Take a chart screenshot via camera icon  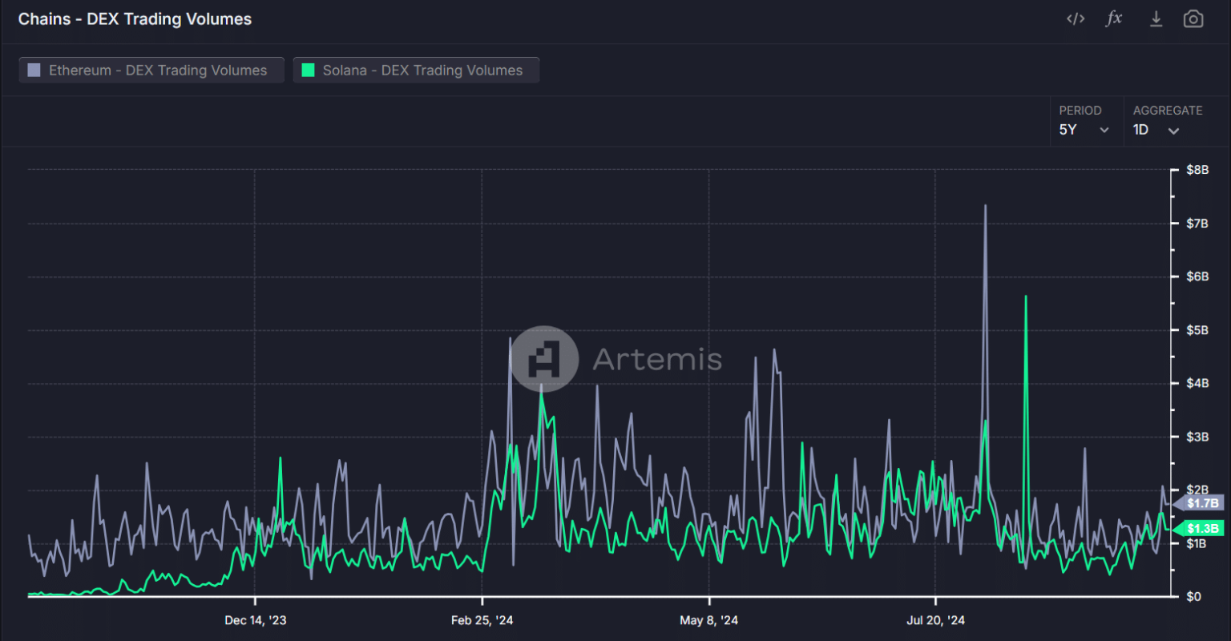1193,19
